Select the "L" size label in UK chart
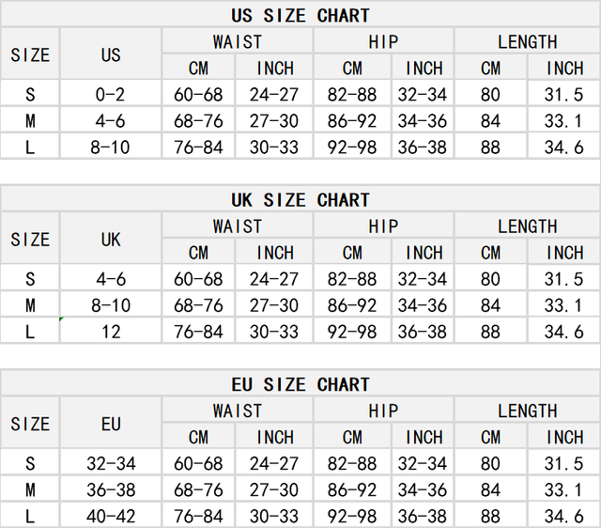This screenshot has height=528, width=601. pyautogui.click(x=30, y=332)
